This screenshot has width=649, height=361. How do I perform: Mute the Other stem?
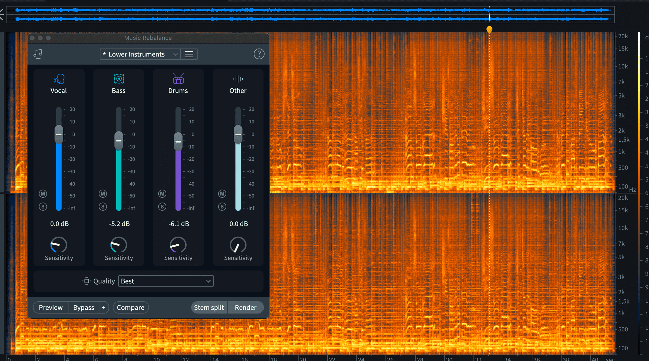pos(222,194)
